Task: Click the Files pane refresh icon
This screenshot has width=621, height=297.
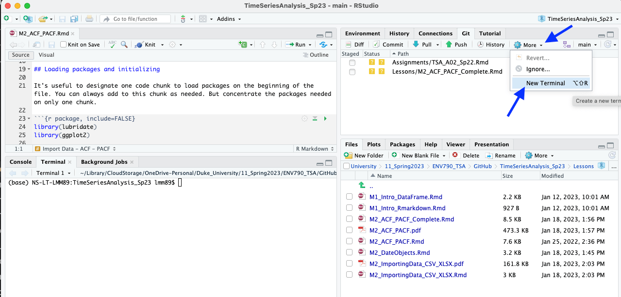Action: pos(612,156)
